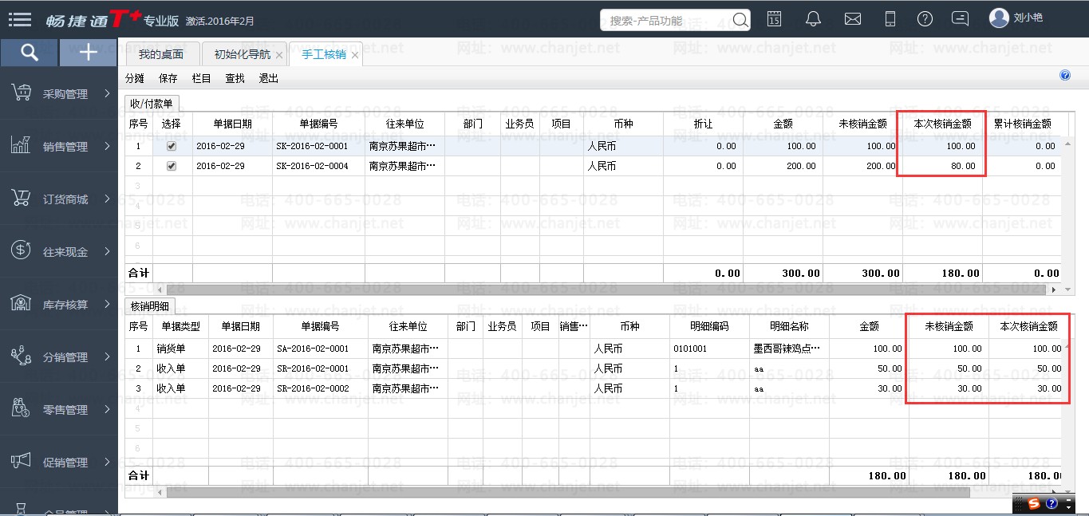The width and height of the screenshot is (1089, 516).
Task: Expand 销售管理 sidebar menu
Action: pyautogui.click(x=60, y=147)
